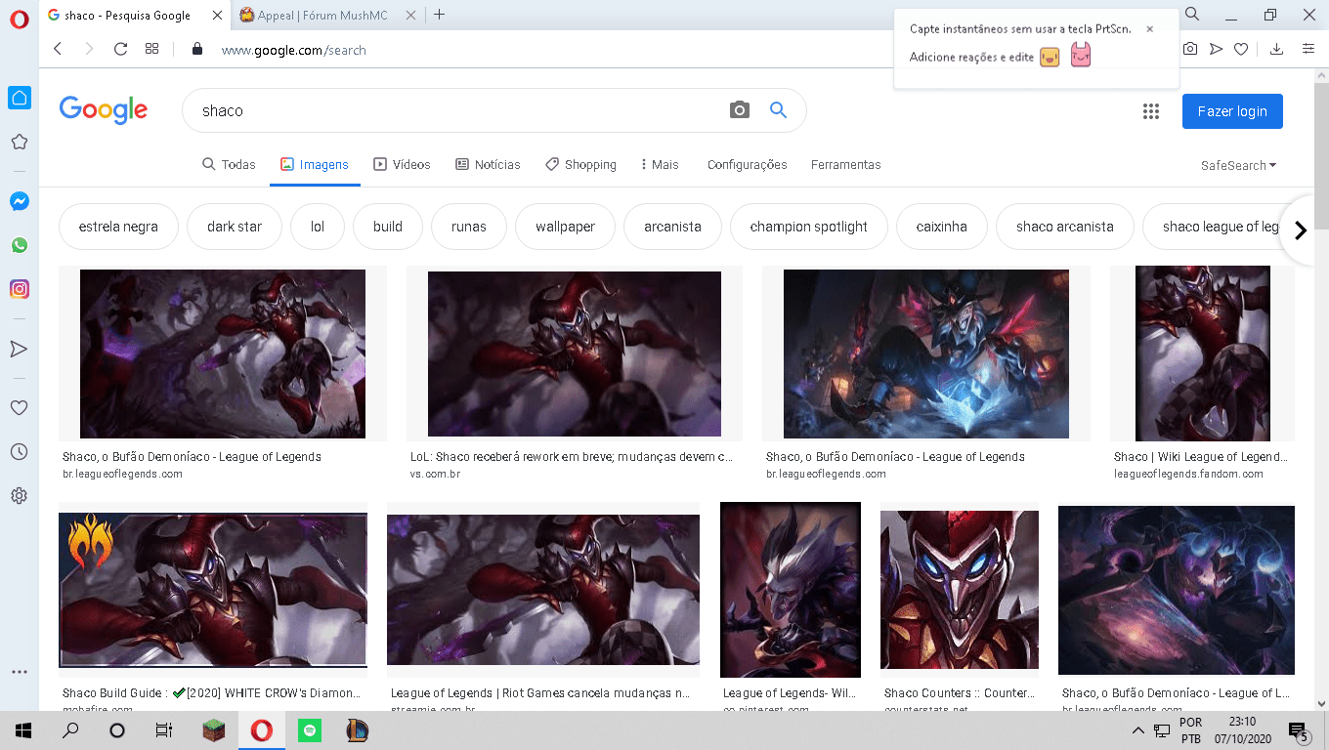Screen dimensions: 1329x750
Task: Open Speed Dial home in Opera sidebar
Action: [20, 98]
